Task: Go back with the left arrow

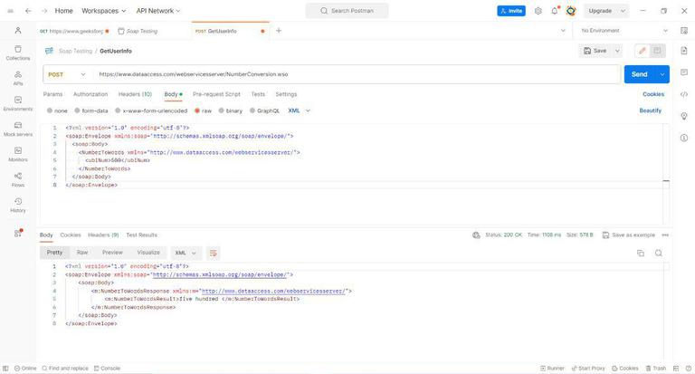Action: tap(28, 11)
